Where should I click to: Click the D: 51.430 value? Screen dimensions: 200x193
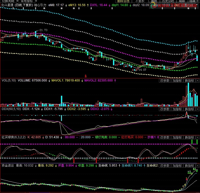coord(52,137)
